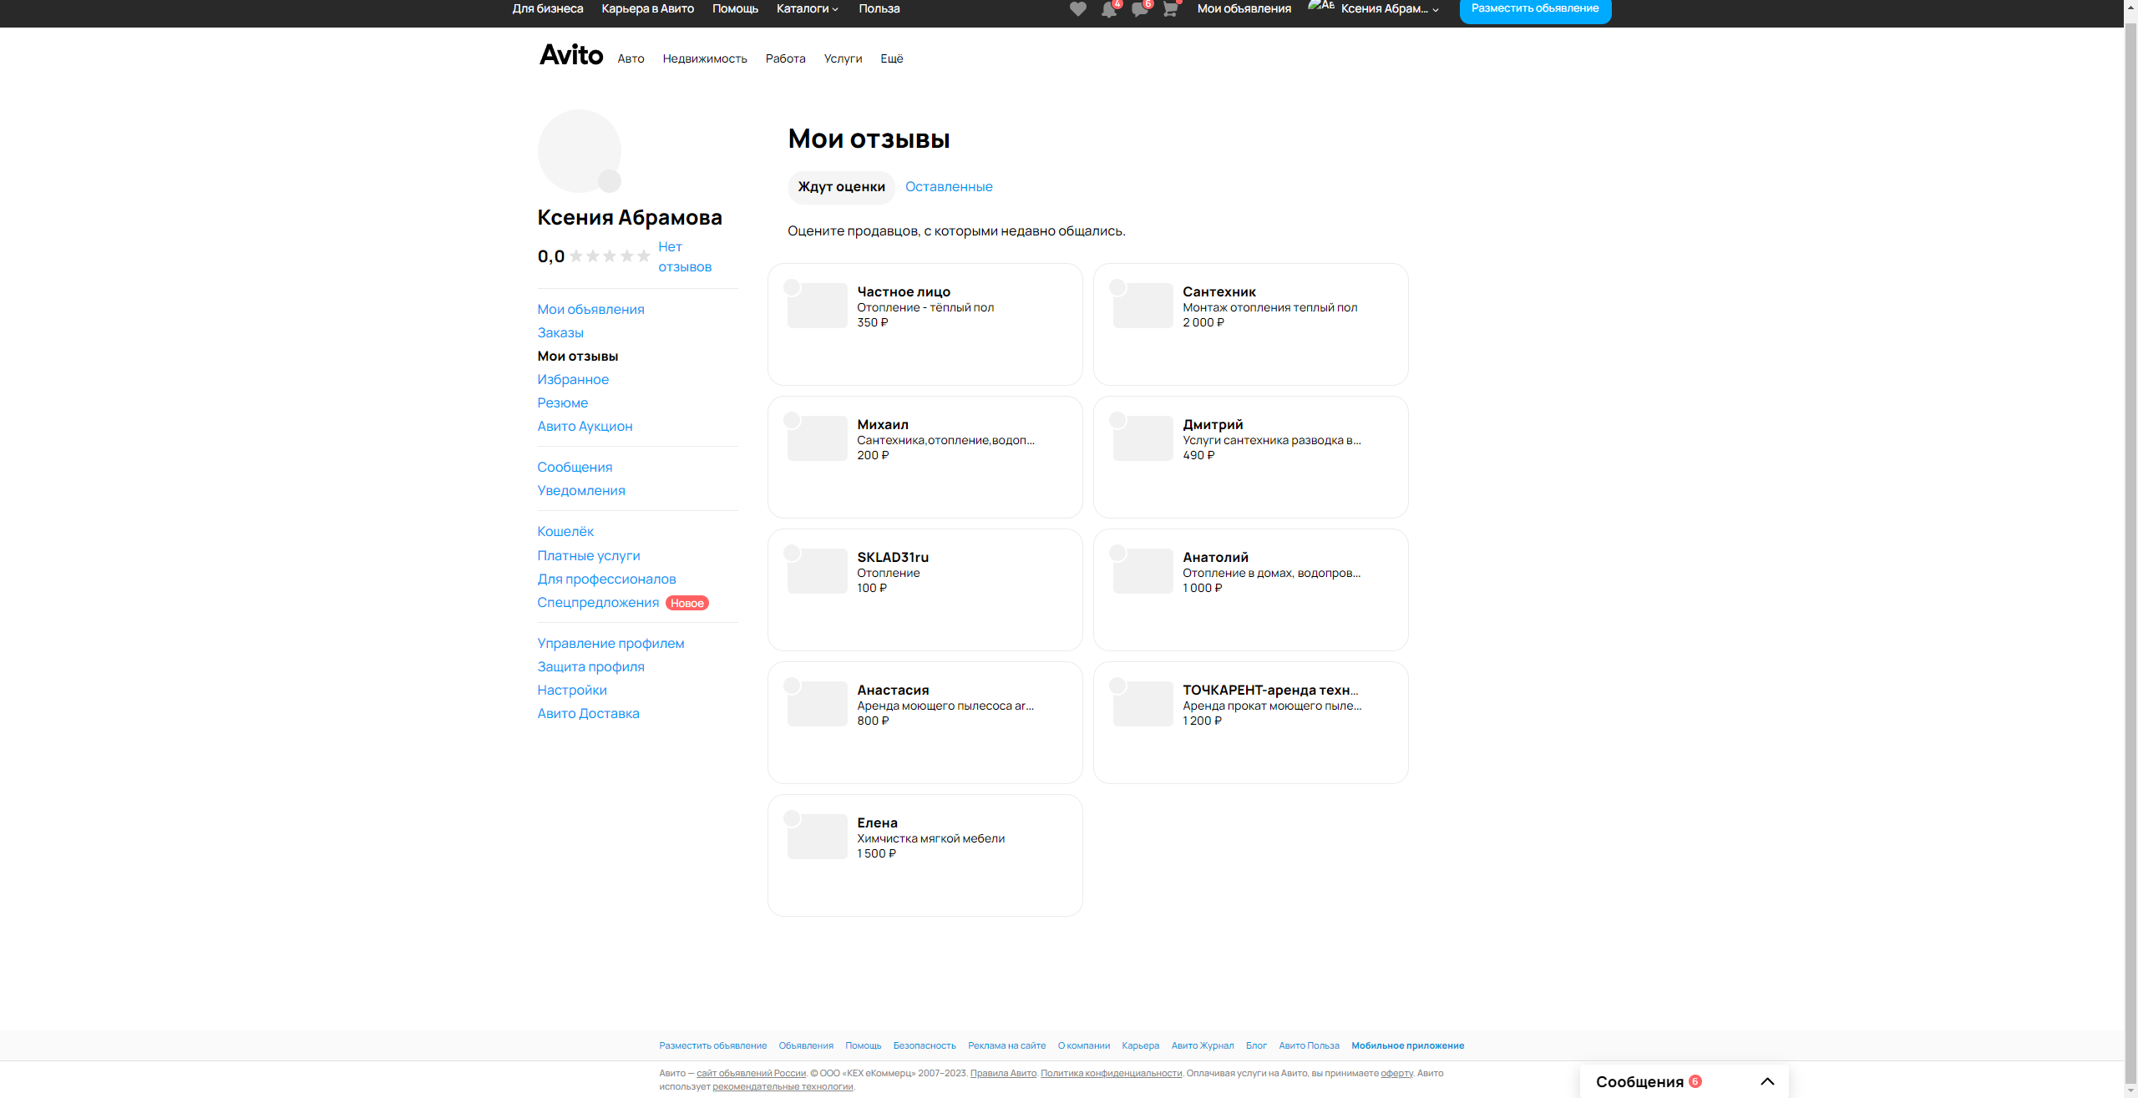
Task: Click the small avatar edit circle
Action: click(610, 180)
